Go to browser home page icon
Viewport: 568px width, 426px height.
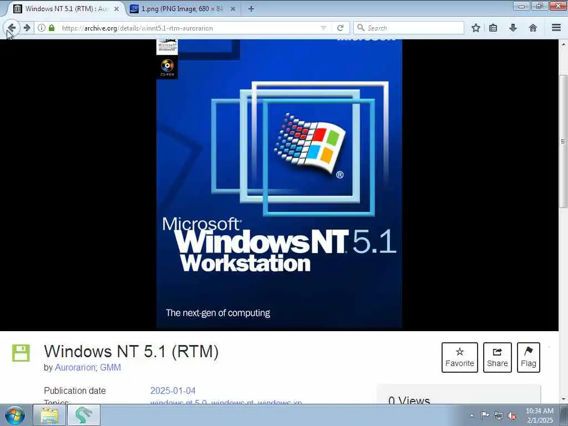(x=533, y=28)
